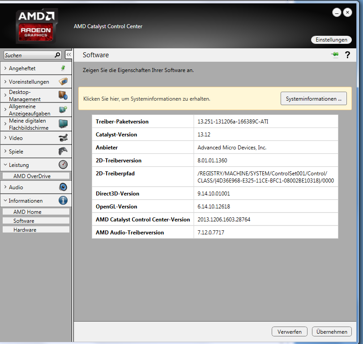Click the Systeminformationen button
Viewport: 363px width, 344px height.
pyautogui.click(x=313, y=98)
